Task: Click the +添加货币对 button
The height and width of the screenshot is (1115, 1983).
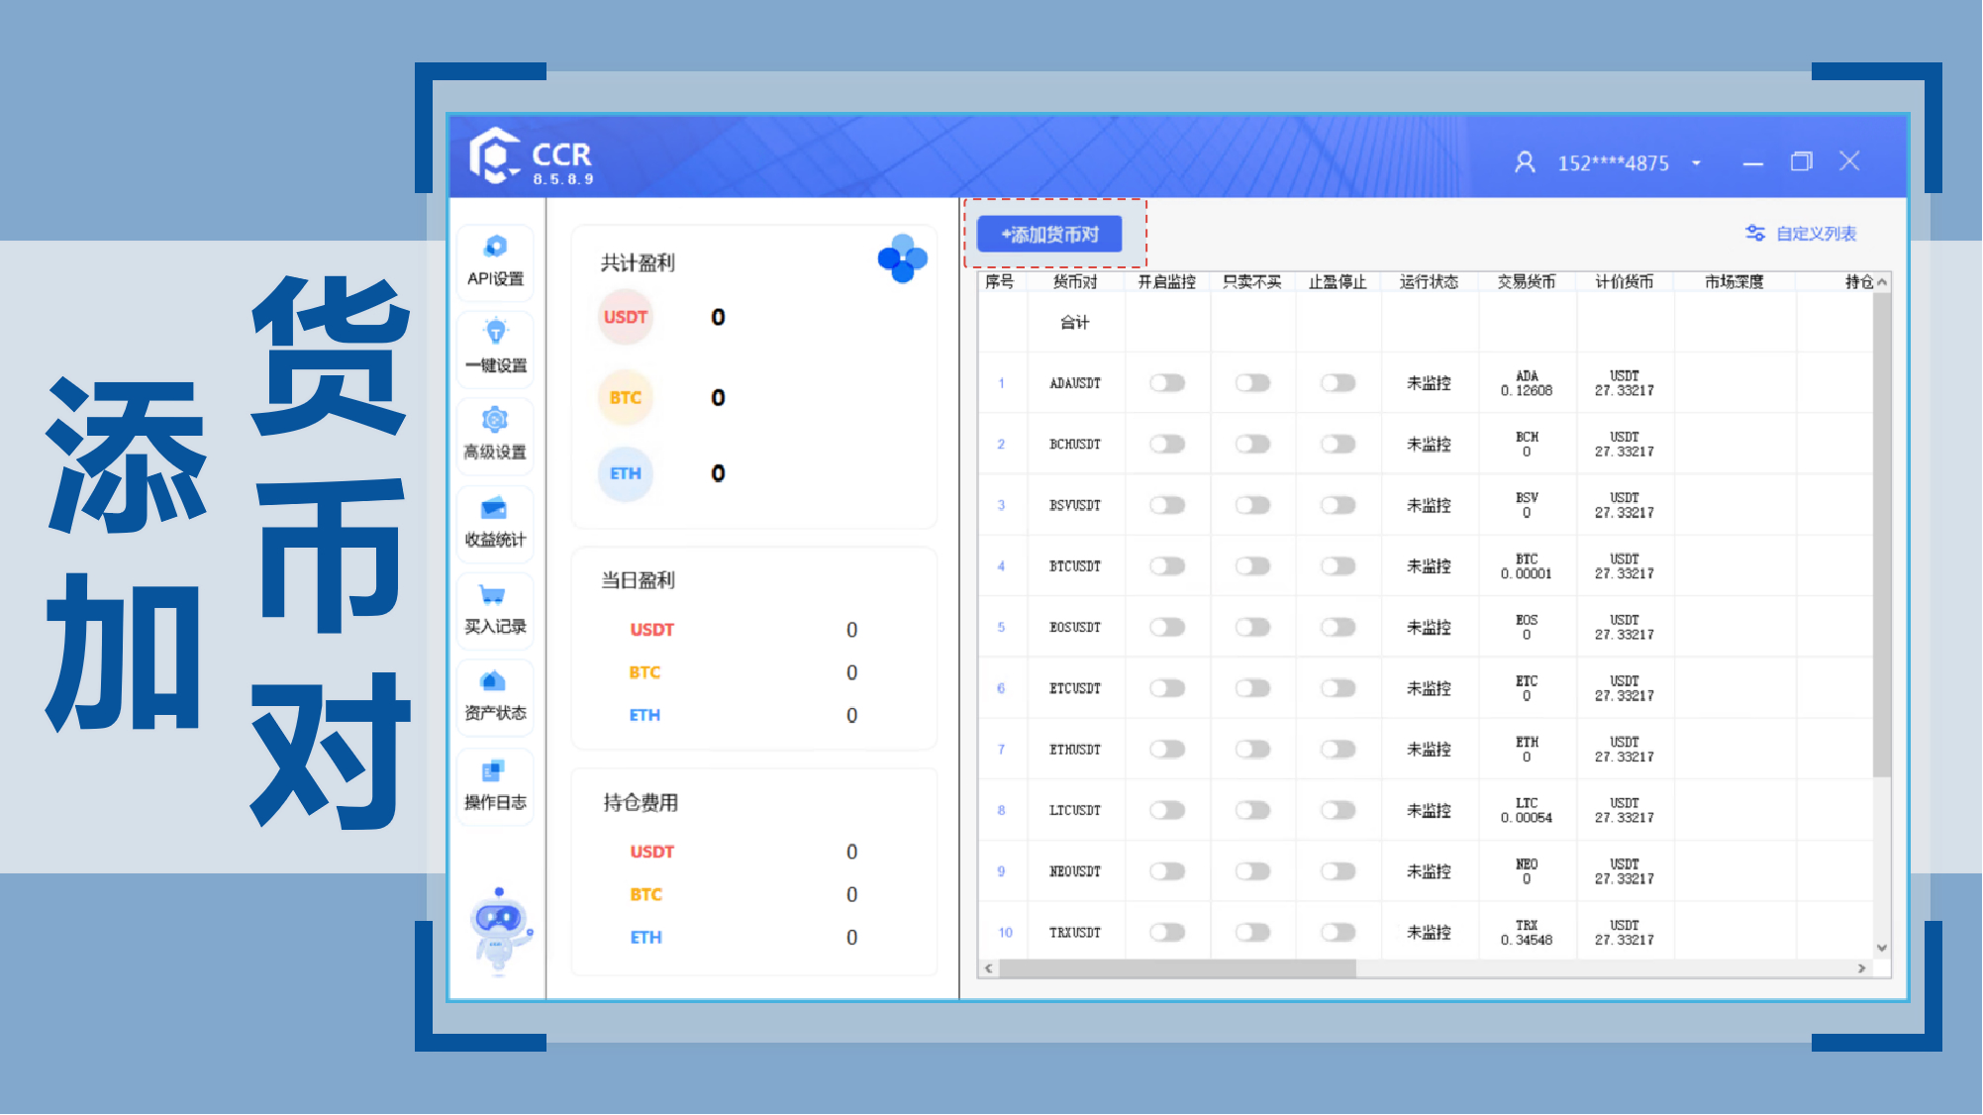Action: (1049, 235)
